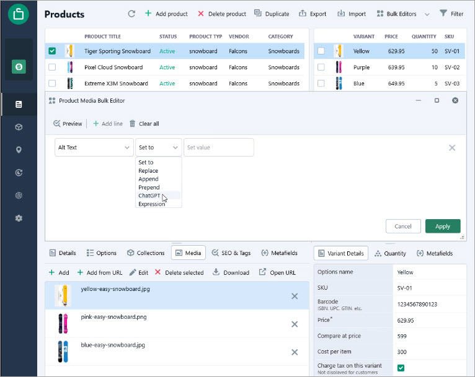The image size is (475, 377).
Task: Switch to the variant Quantity tab
Action: tap(390, 253)
